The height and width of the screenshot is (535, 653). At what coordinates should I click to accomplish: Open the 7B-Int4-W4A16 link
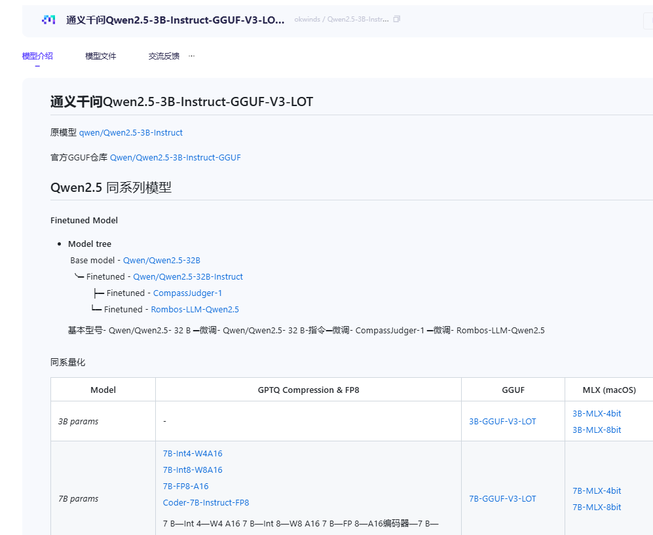click(x=193, y=453)
